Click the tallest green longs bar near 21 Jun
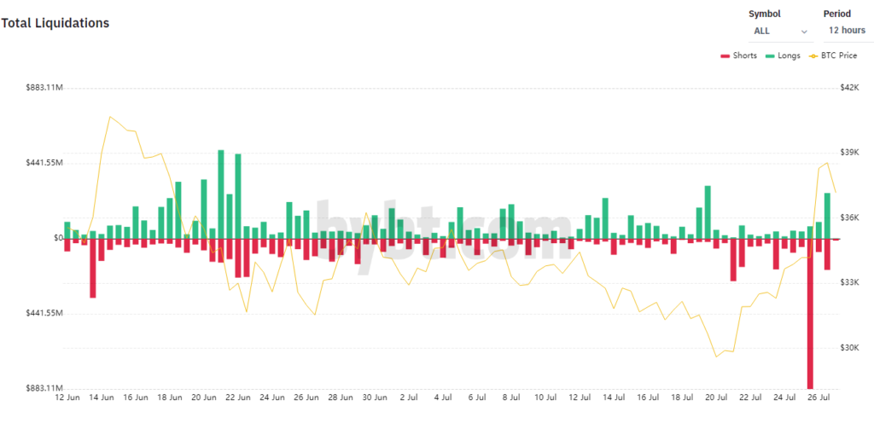 221,194
